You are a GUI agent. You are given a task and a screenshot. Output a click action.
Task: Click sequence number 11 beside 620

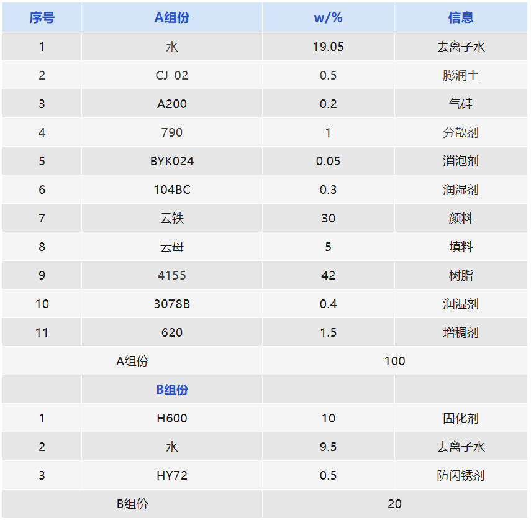42,332
